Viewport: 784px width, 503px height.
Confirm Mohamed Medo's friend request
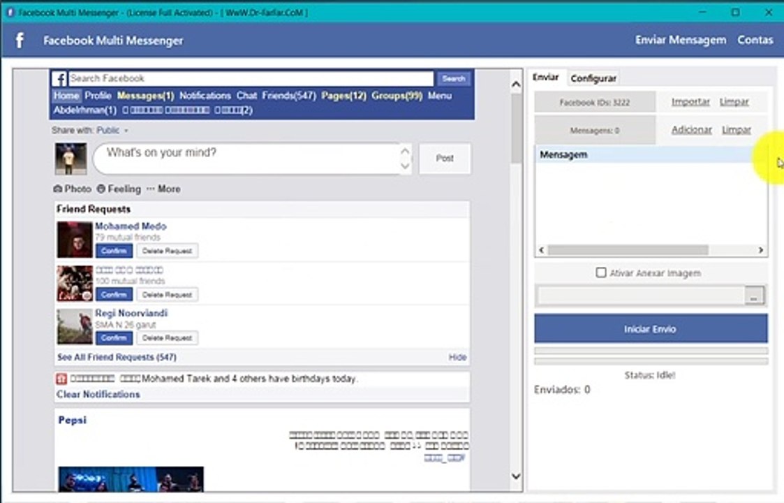[x=114, y=251]
